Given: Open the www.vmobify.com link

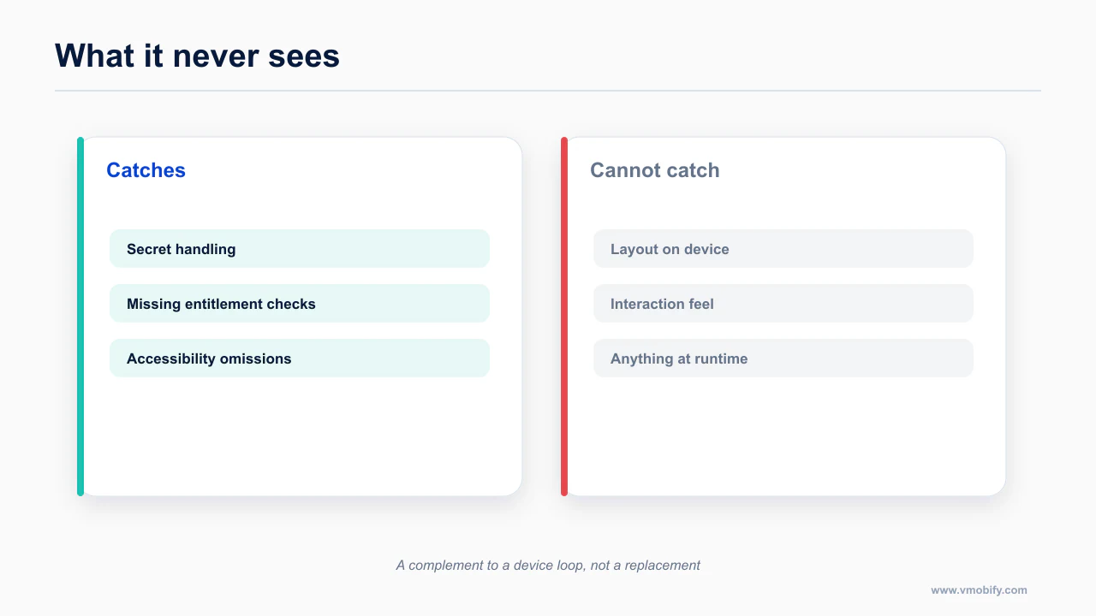Looking at the screenshot, I should pyautogui.click(x=979, y=590).
